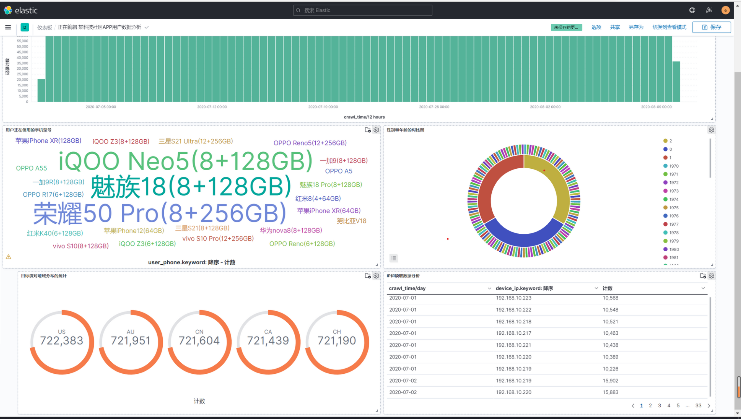This screenshot has height=419, width=742.
Task: Expand dashboard title chevron
Action: 147,27
